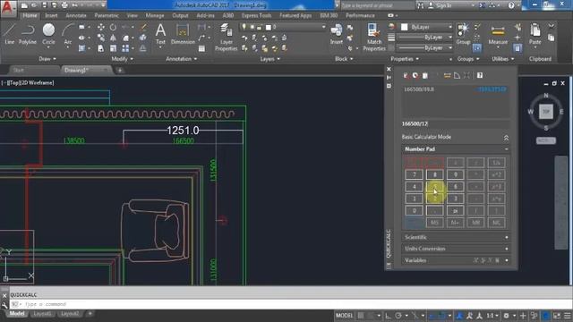573x322 pixels.
Task: Click the Rotate tool in Modify panel
Action: [x=113, y=27]
